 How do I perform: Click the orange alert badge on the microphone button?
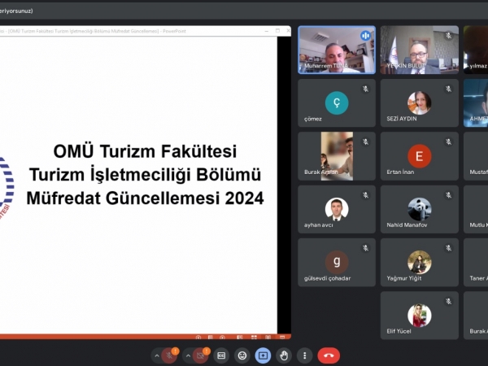coord(175,351)
